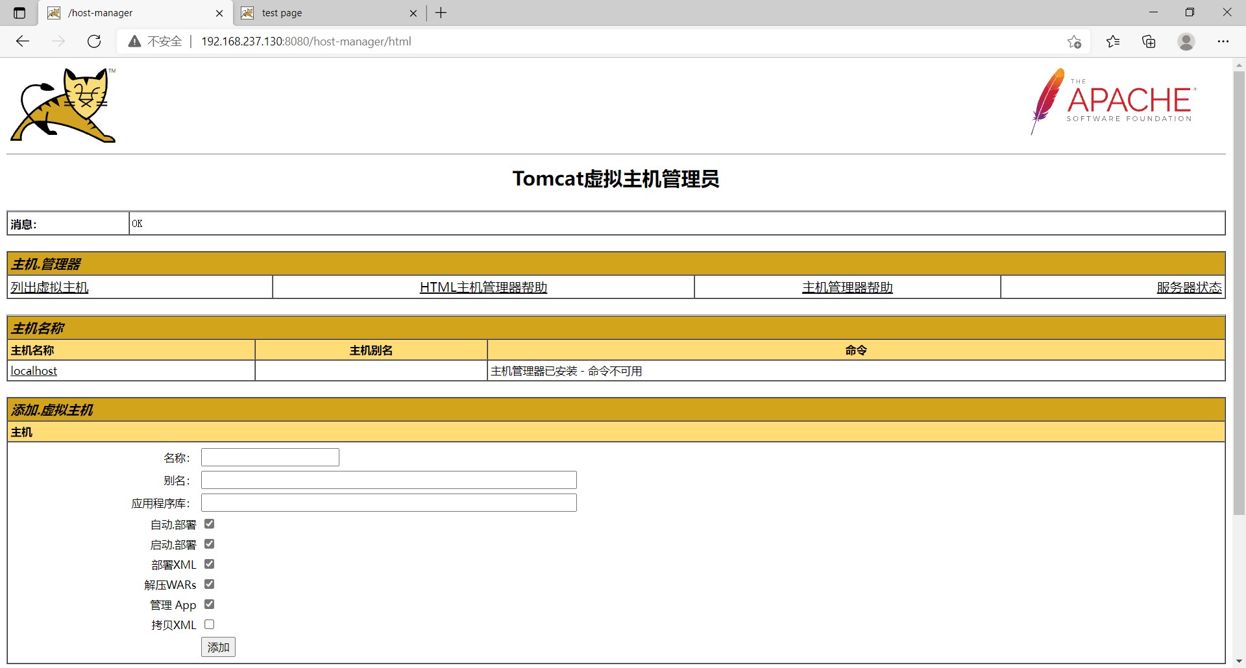This screenshot has width=1246, height=668.
Task: Open the tab actions menu icon
Action: (x=19, y=13)
